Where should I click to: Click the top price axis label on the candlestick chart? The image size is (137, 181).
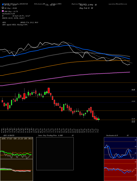133,90
